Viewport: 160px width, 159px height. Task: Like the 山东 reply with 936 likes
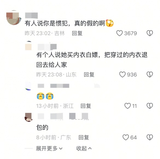point(122,75)
